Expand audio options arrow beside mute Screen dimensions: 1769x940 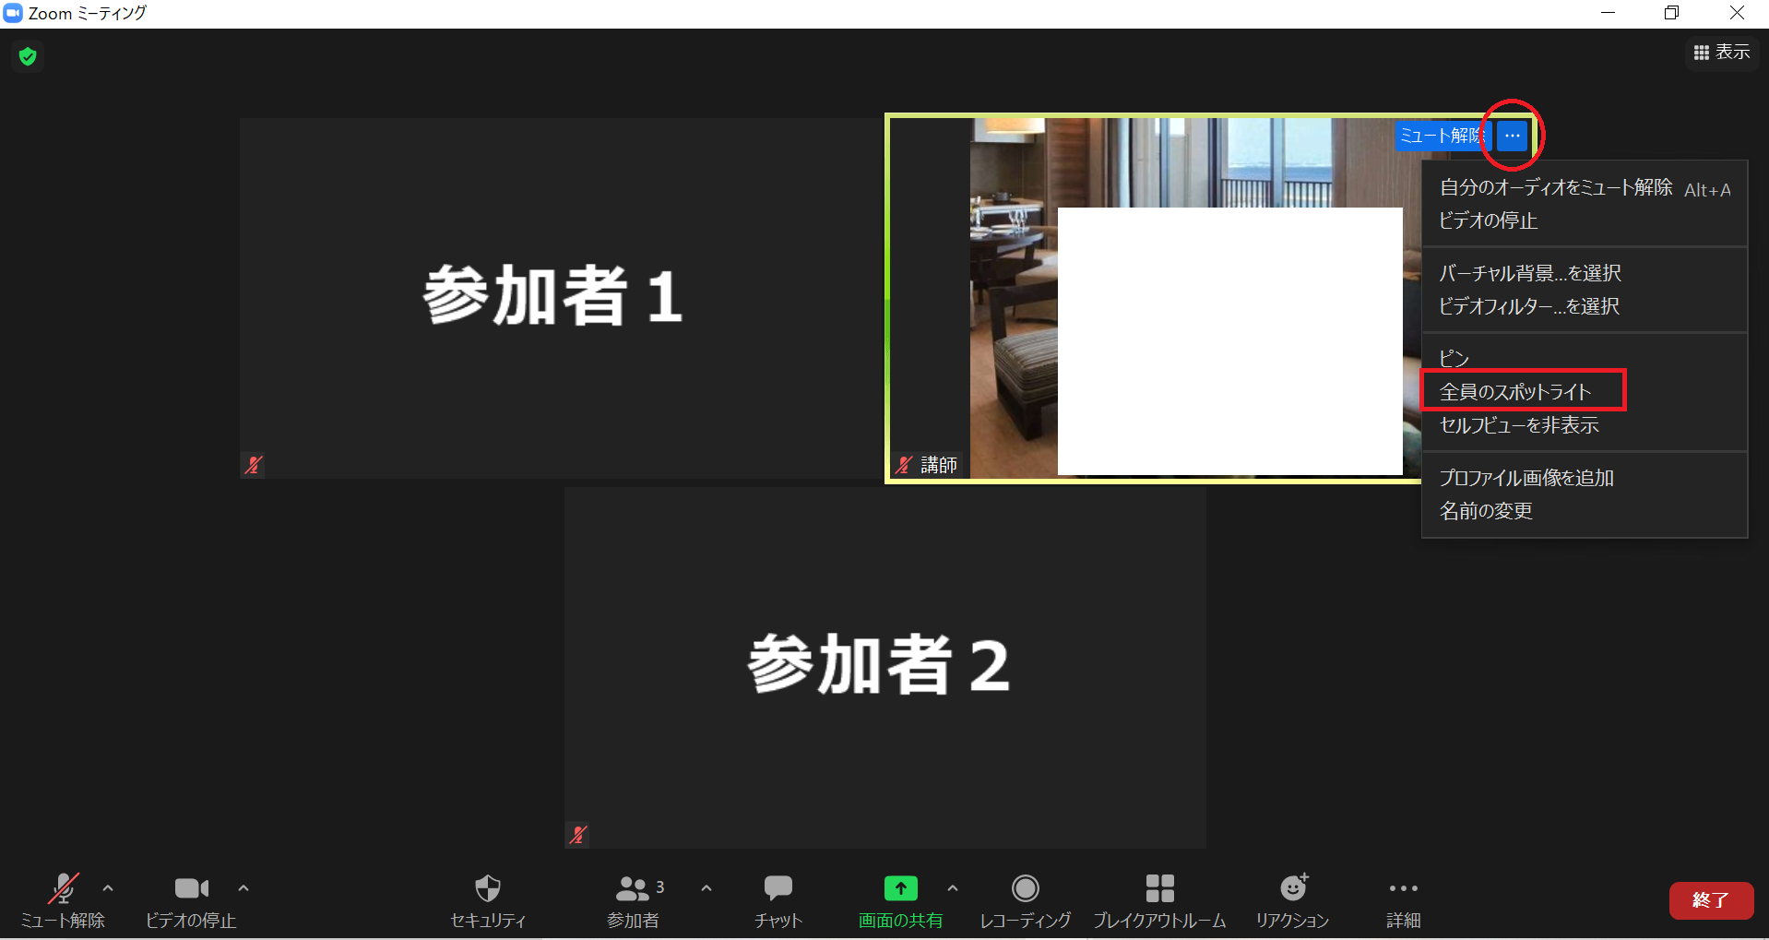(x=108, y=888)
